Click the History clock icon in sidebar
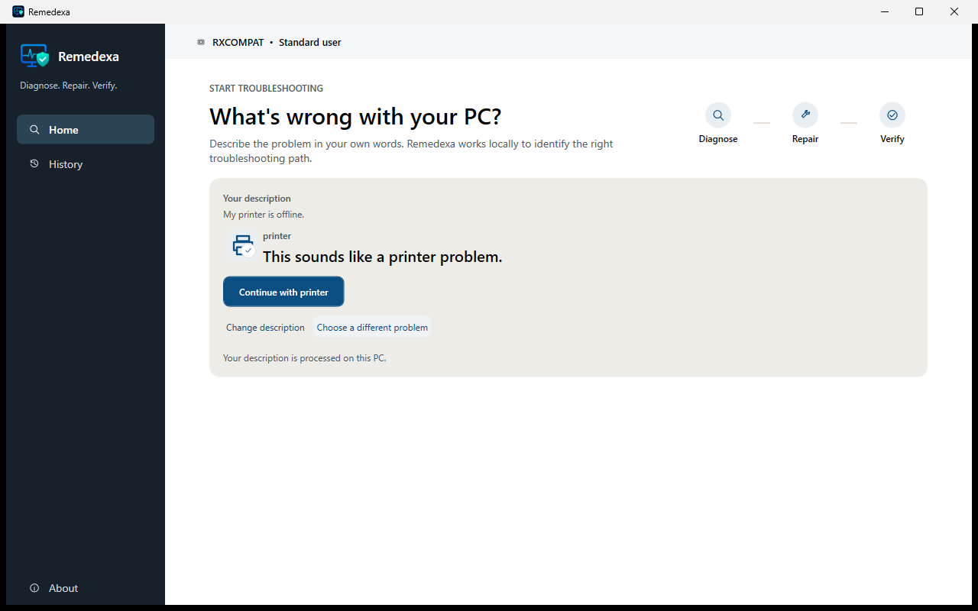 34,163
